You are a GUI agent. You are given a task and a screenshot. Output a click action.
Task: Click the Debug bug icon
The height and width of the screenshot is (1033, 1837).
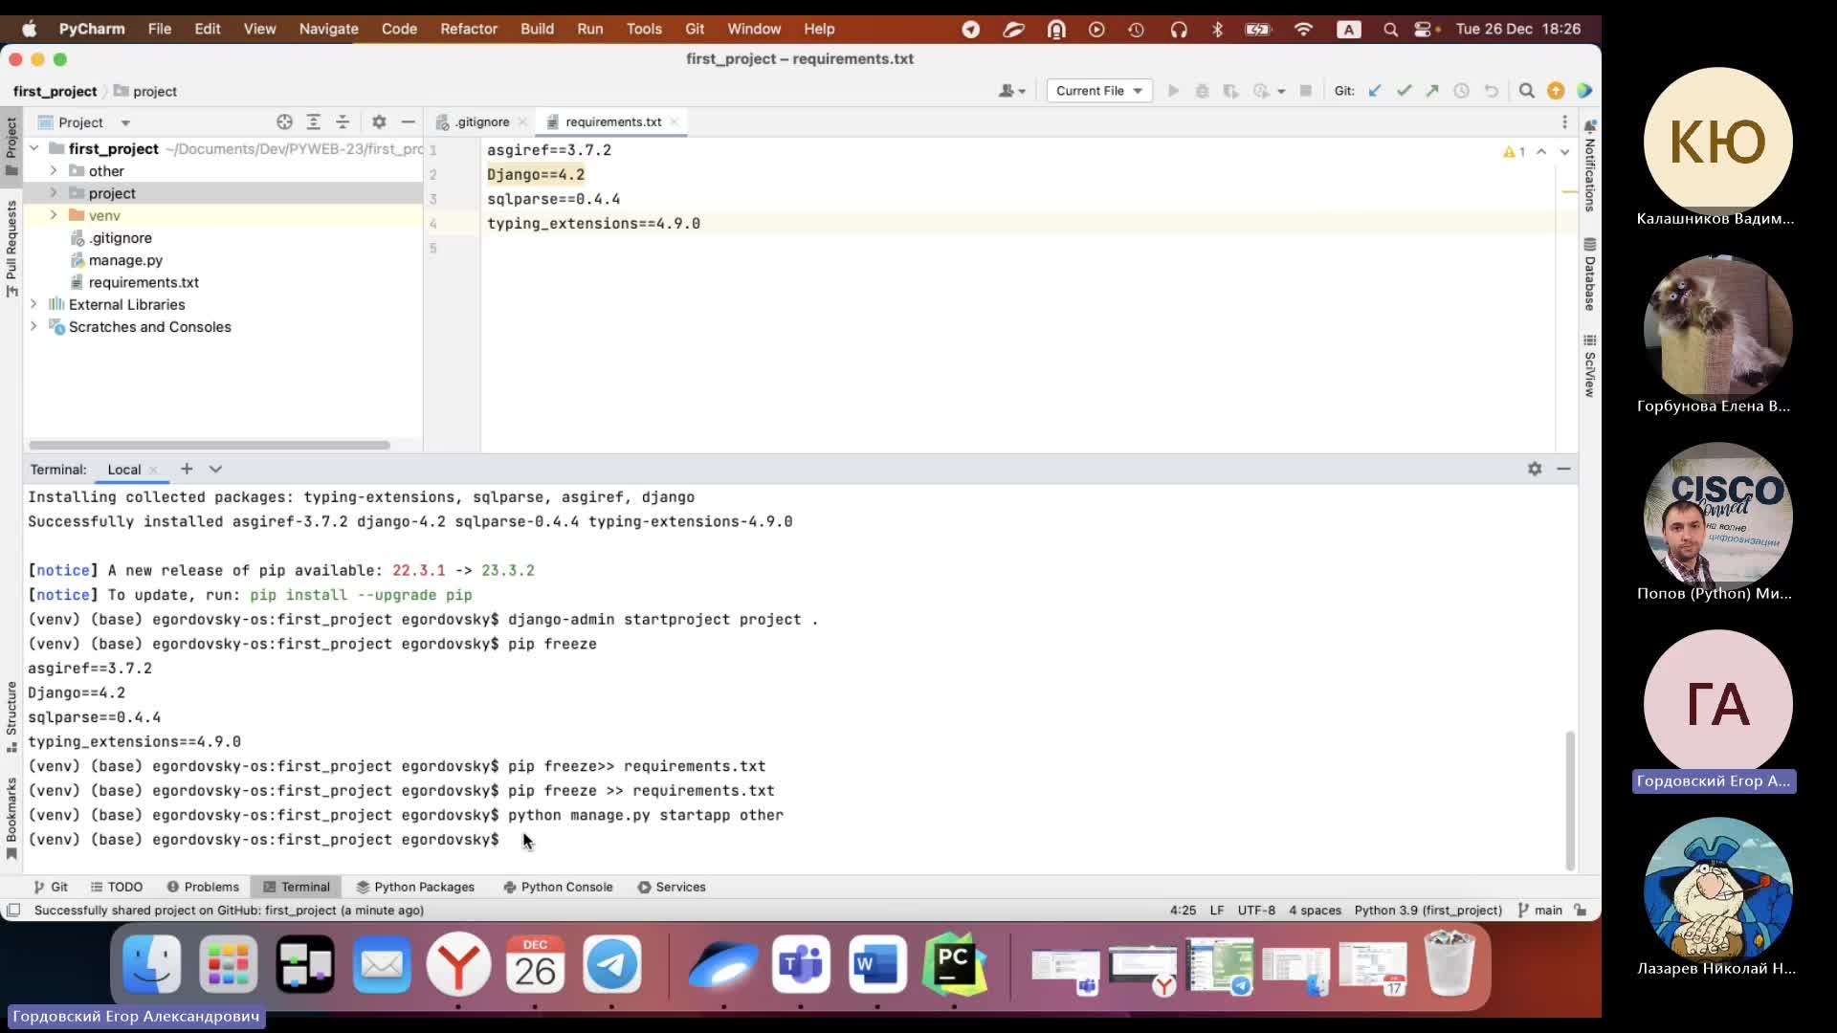[x=1203, y=91]
